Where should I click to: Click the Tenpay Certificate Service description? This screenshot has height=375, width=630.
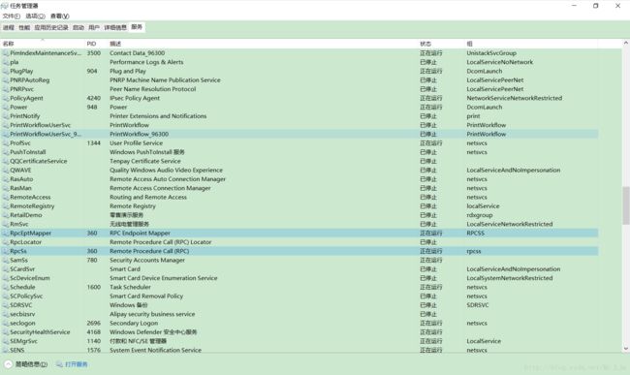tap(145, 161)
